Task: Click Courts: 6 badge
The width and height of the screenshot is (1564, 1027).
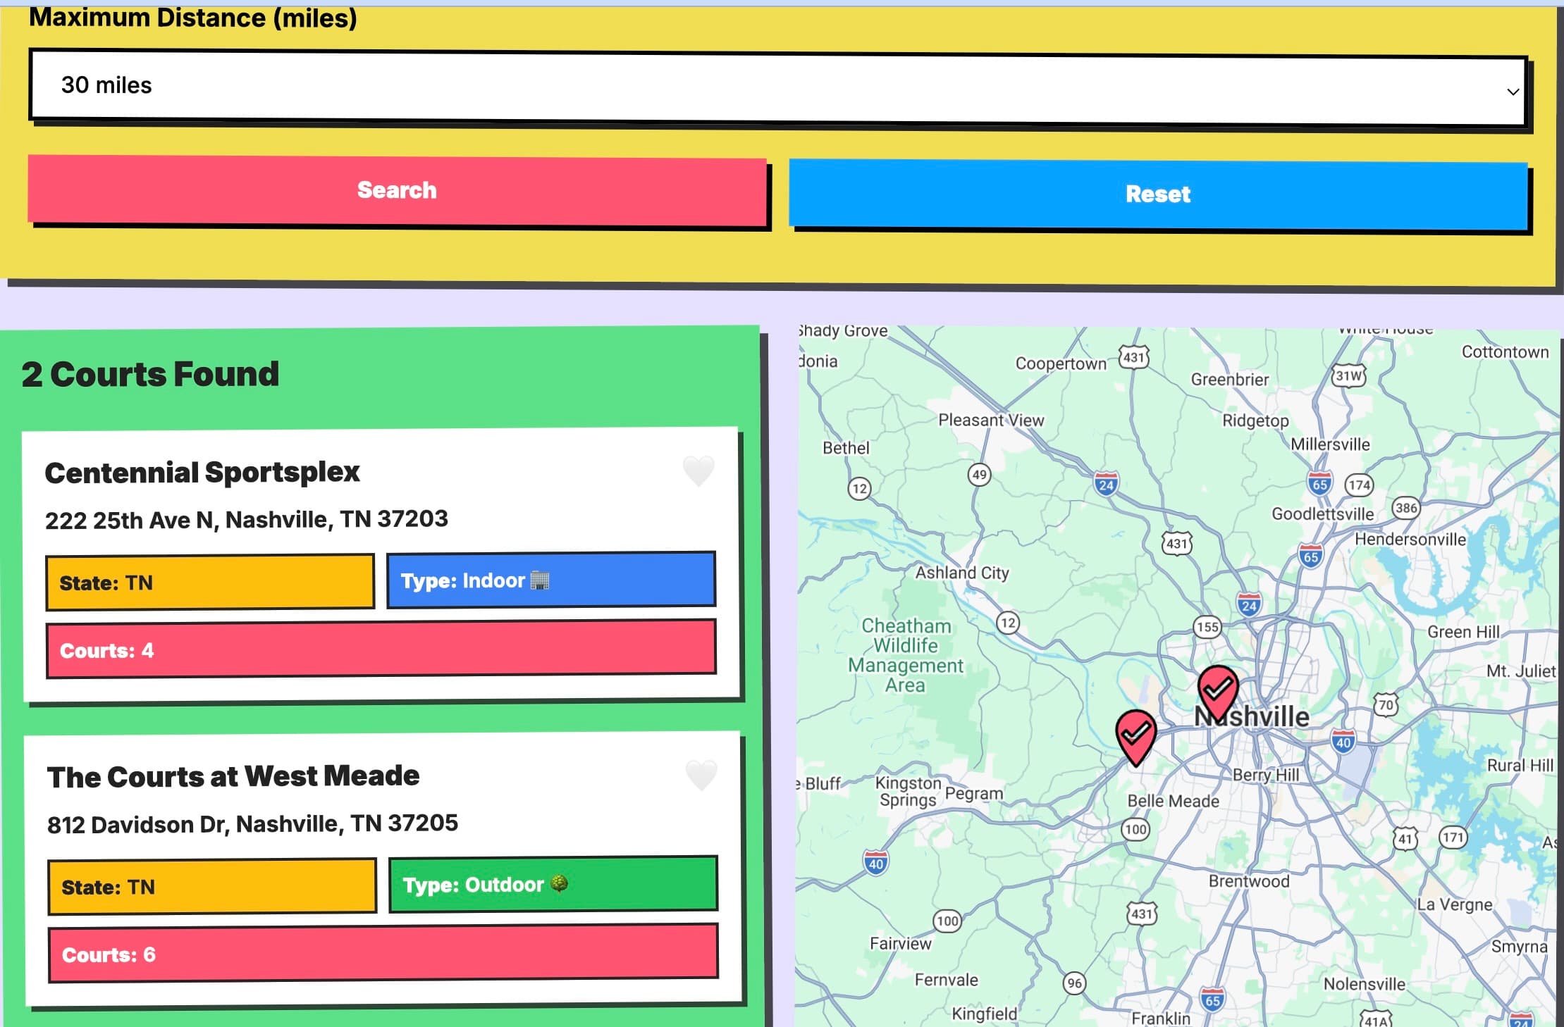Action: point(383,953)
